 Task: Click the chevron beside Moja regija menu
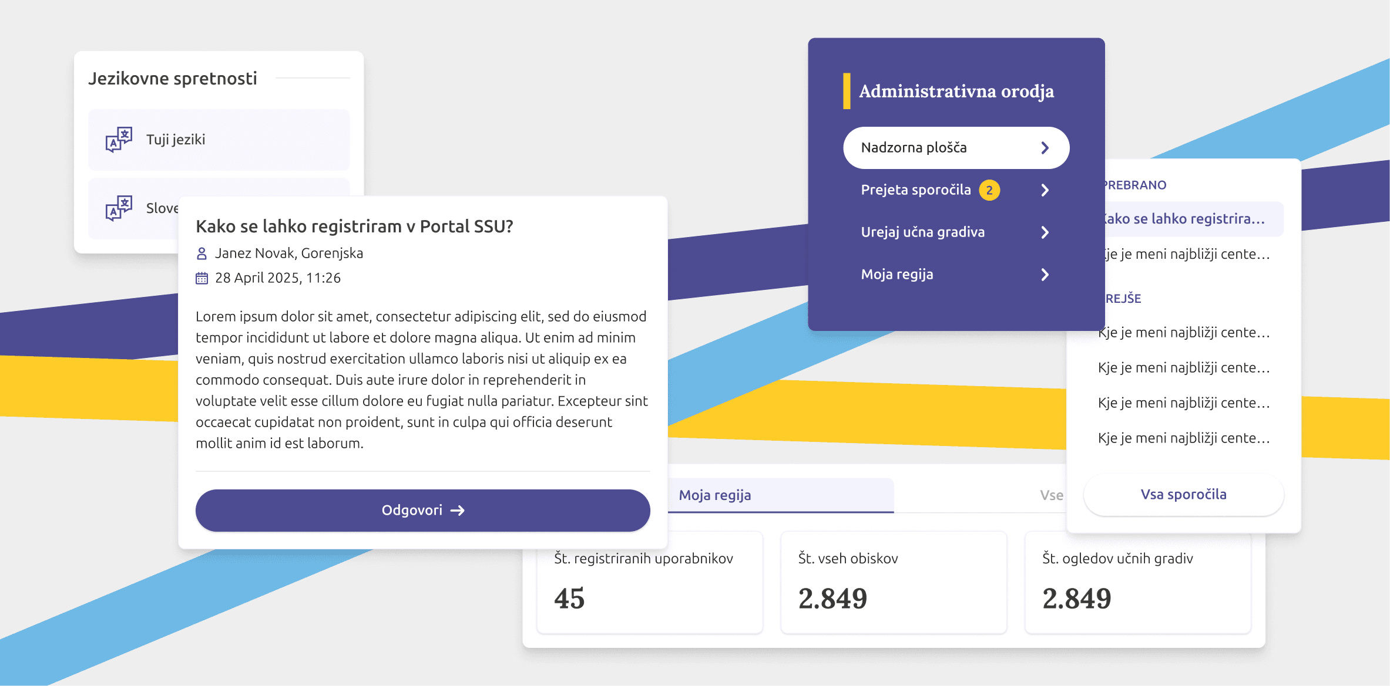pyautogui.click(x=1045, y=275)
